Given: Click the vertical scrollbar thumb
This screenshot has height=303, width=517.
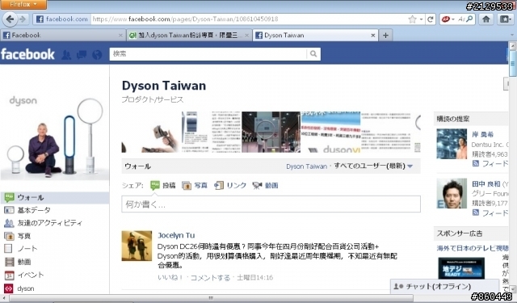Looking at the screenshot, I should pyautogui.click(x=513, y=64).
